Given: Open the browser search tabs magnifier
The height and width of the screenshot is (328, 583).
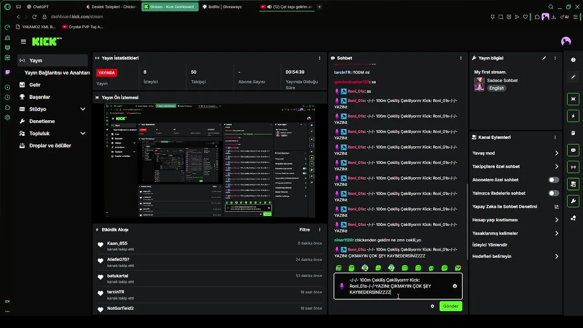Looking at the screenshot, I should 551,7.
